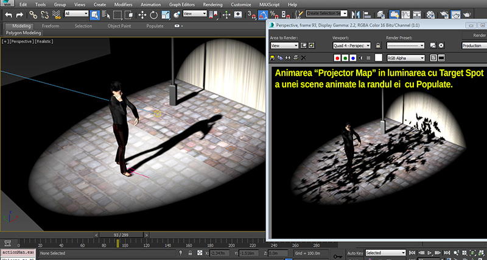Toggle the blue channel display

354,58
